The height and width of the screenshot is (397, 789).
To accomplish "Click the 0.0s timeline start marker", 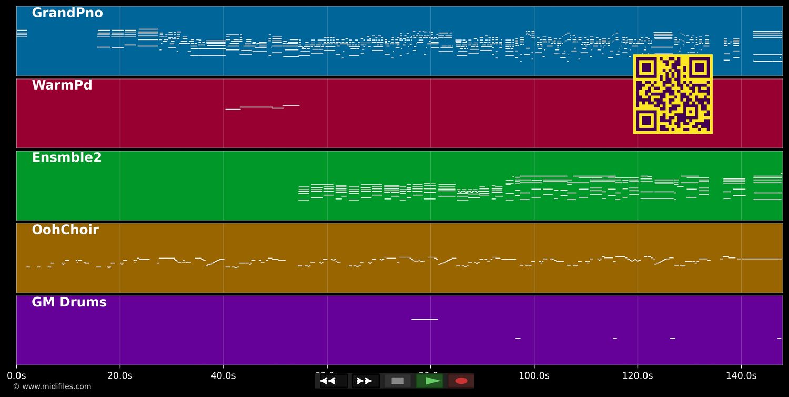I will coord(16,376).
